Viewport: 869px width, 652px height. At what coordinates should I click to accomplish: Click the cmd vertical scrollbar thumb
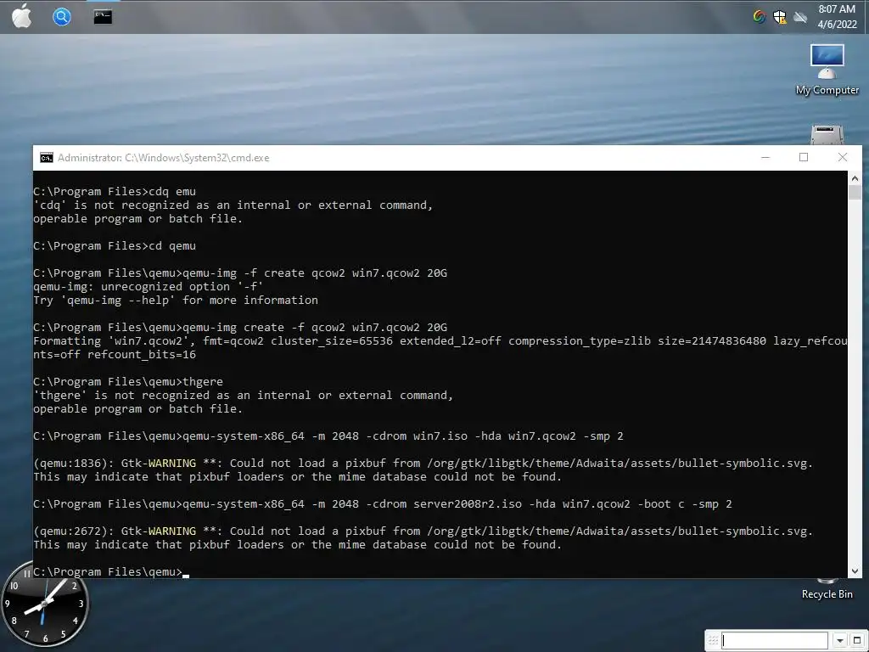(x=855, y=193)
